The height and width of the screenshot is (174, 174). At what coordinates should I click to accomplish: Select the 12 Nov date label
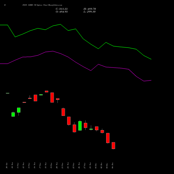coord(23,165)
